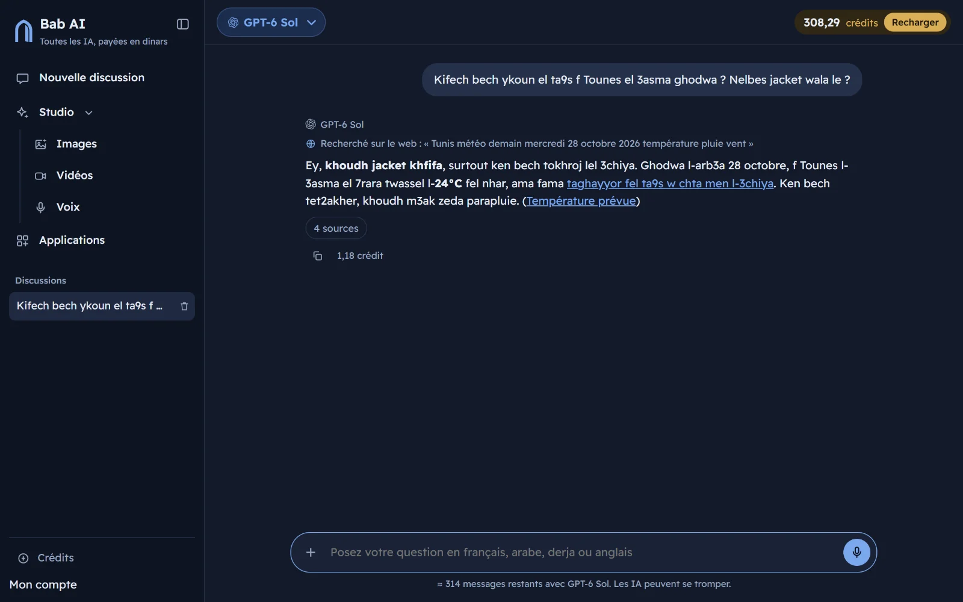
Task: Open Mon compte
Action: tap(43, 585)
